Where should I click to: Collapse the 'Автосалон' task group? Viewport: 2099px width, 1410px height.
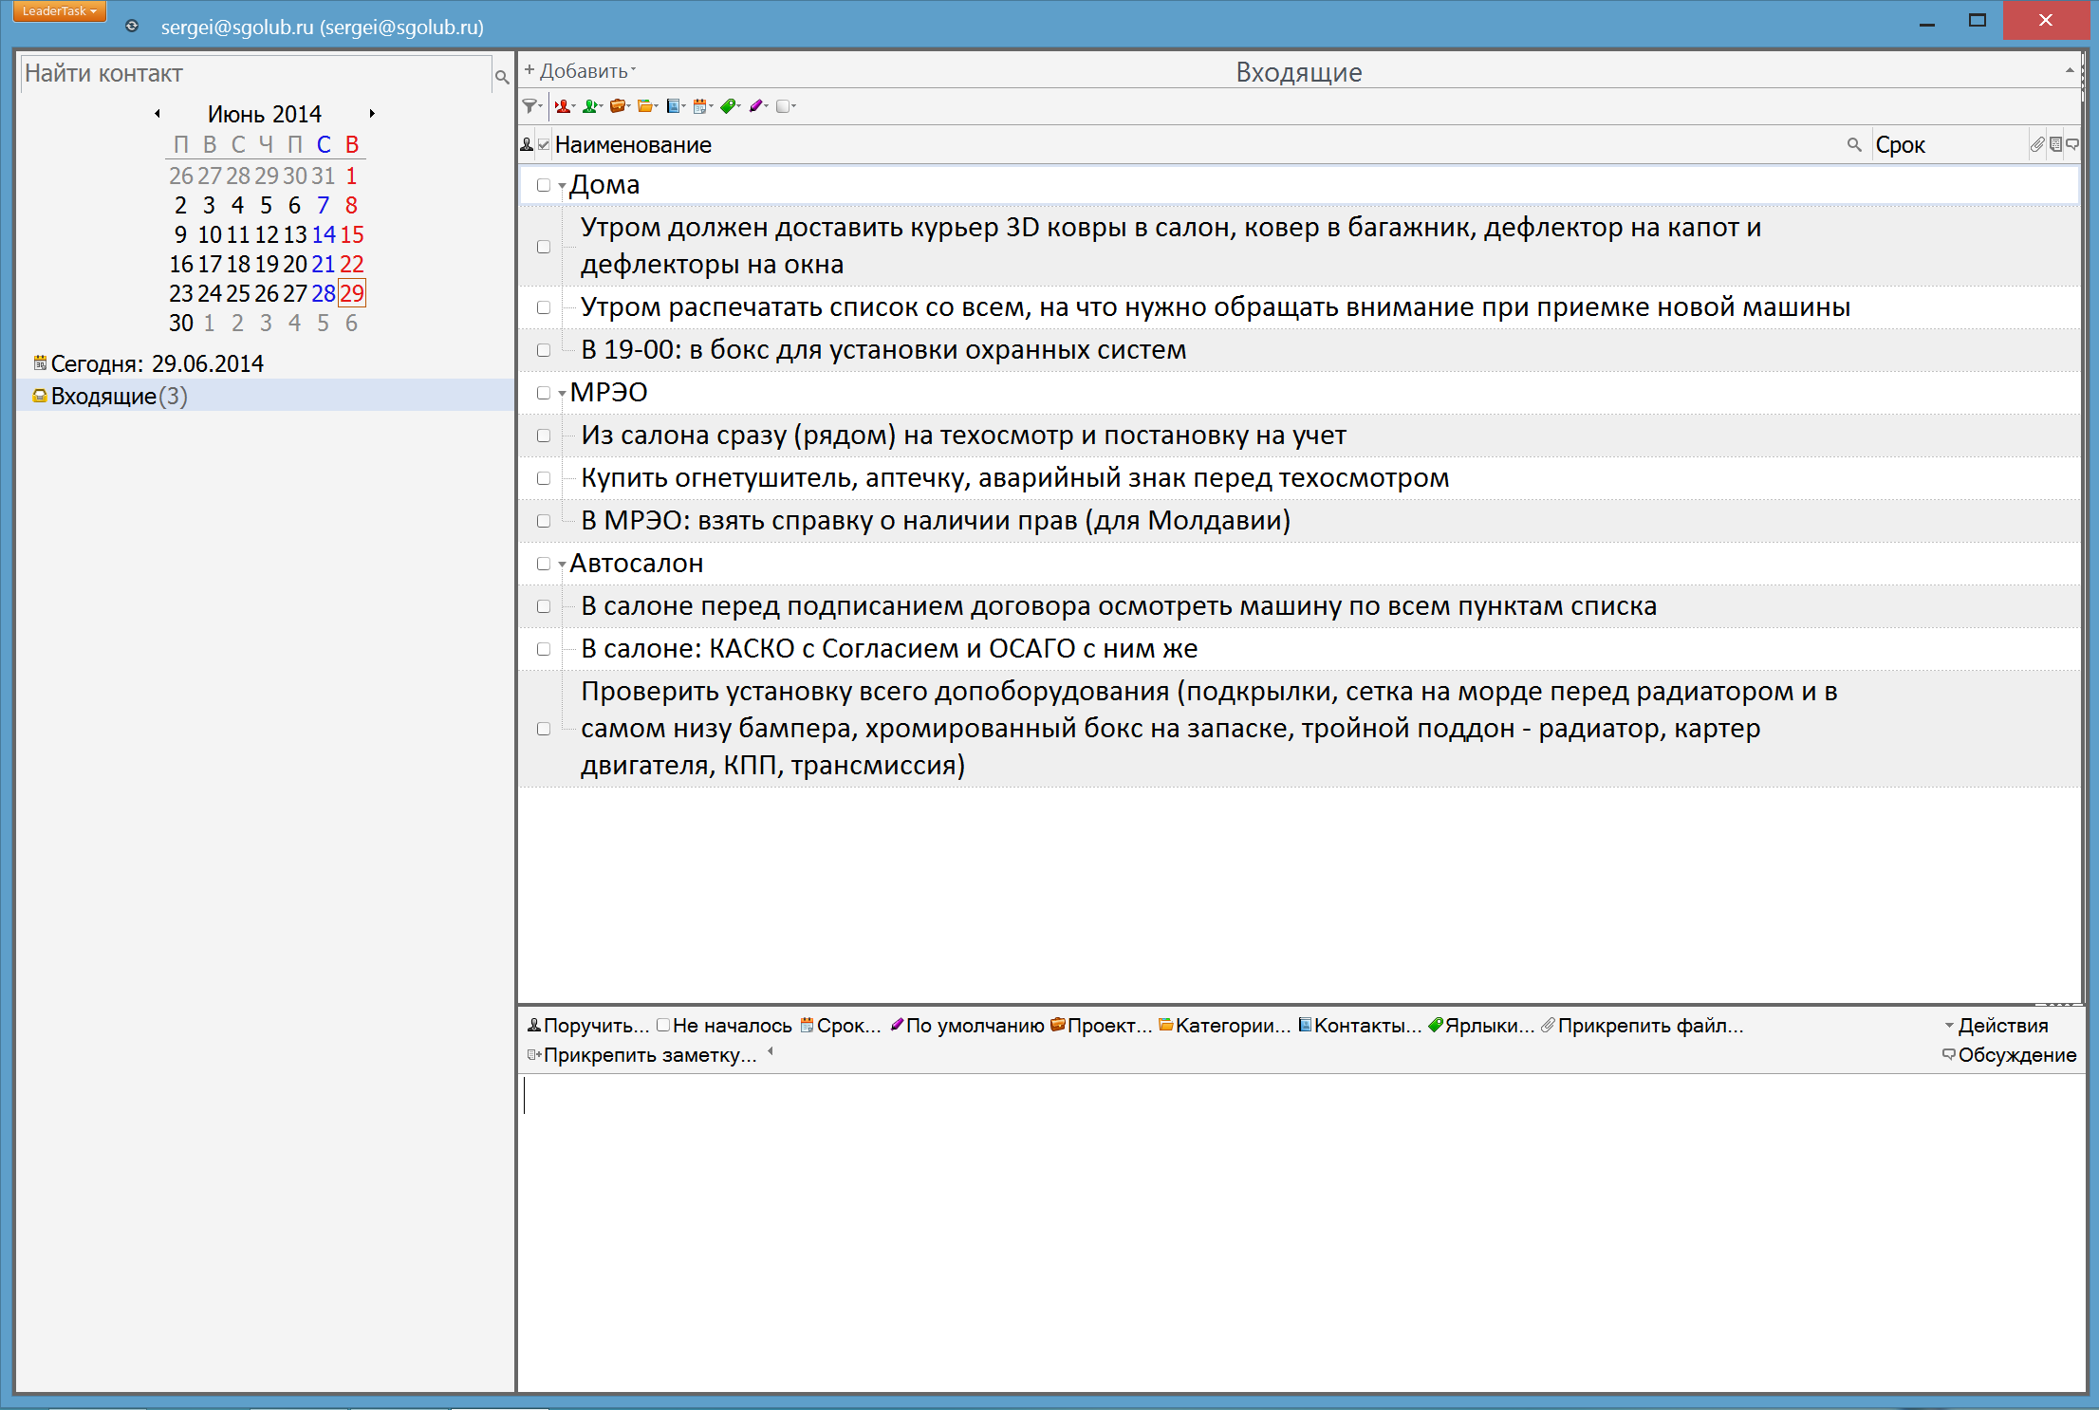tap(562, 566)
